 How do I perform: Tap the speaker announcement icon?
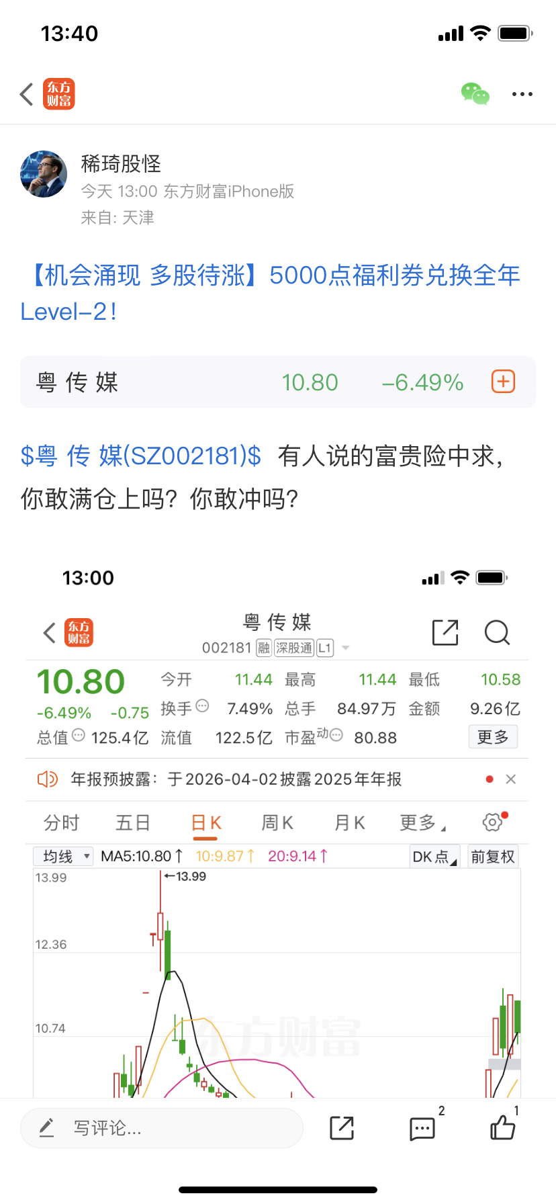(48, 779)
